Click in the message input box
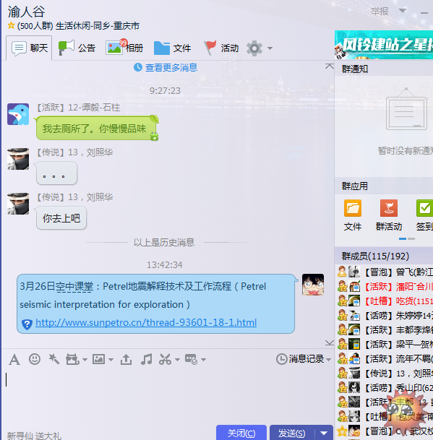Viewport: 433px width, 440px height. pos(168,396)
